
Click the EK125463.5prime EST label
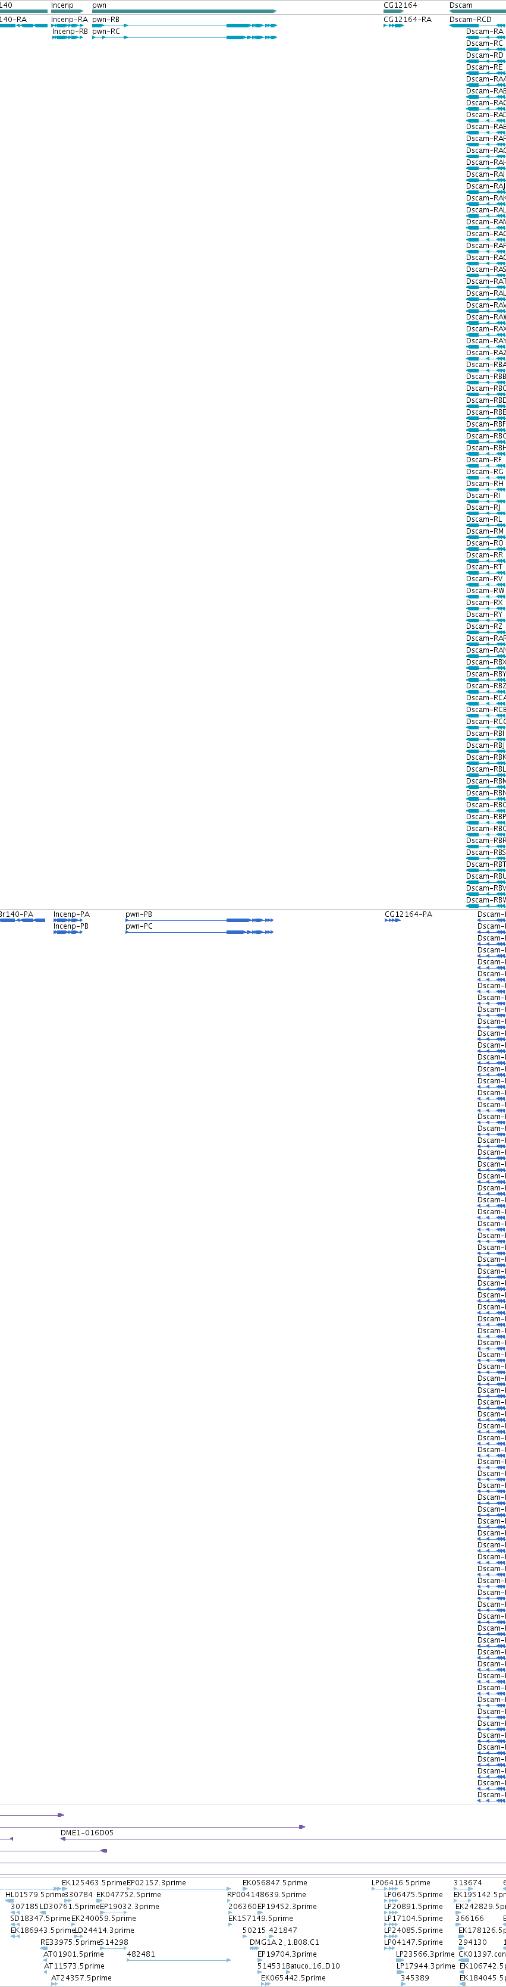click(94, 1883)
